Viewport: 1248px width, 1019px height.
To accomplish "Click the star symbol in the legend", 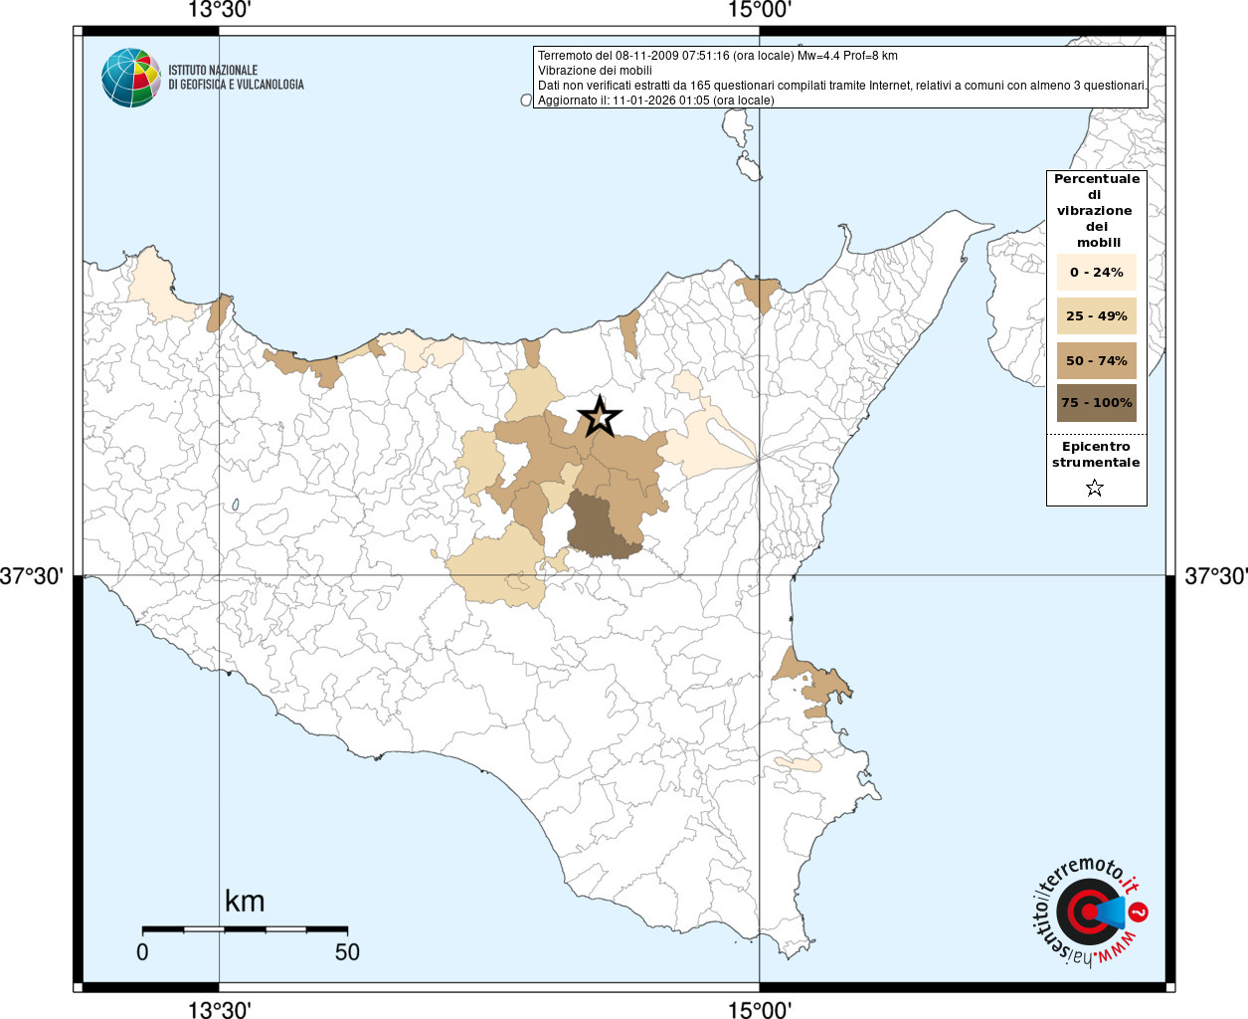I will click(1095, 488).
